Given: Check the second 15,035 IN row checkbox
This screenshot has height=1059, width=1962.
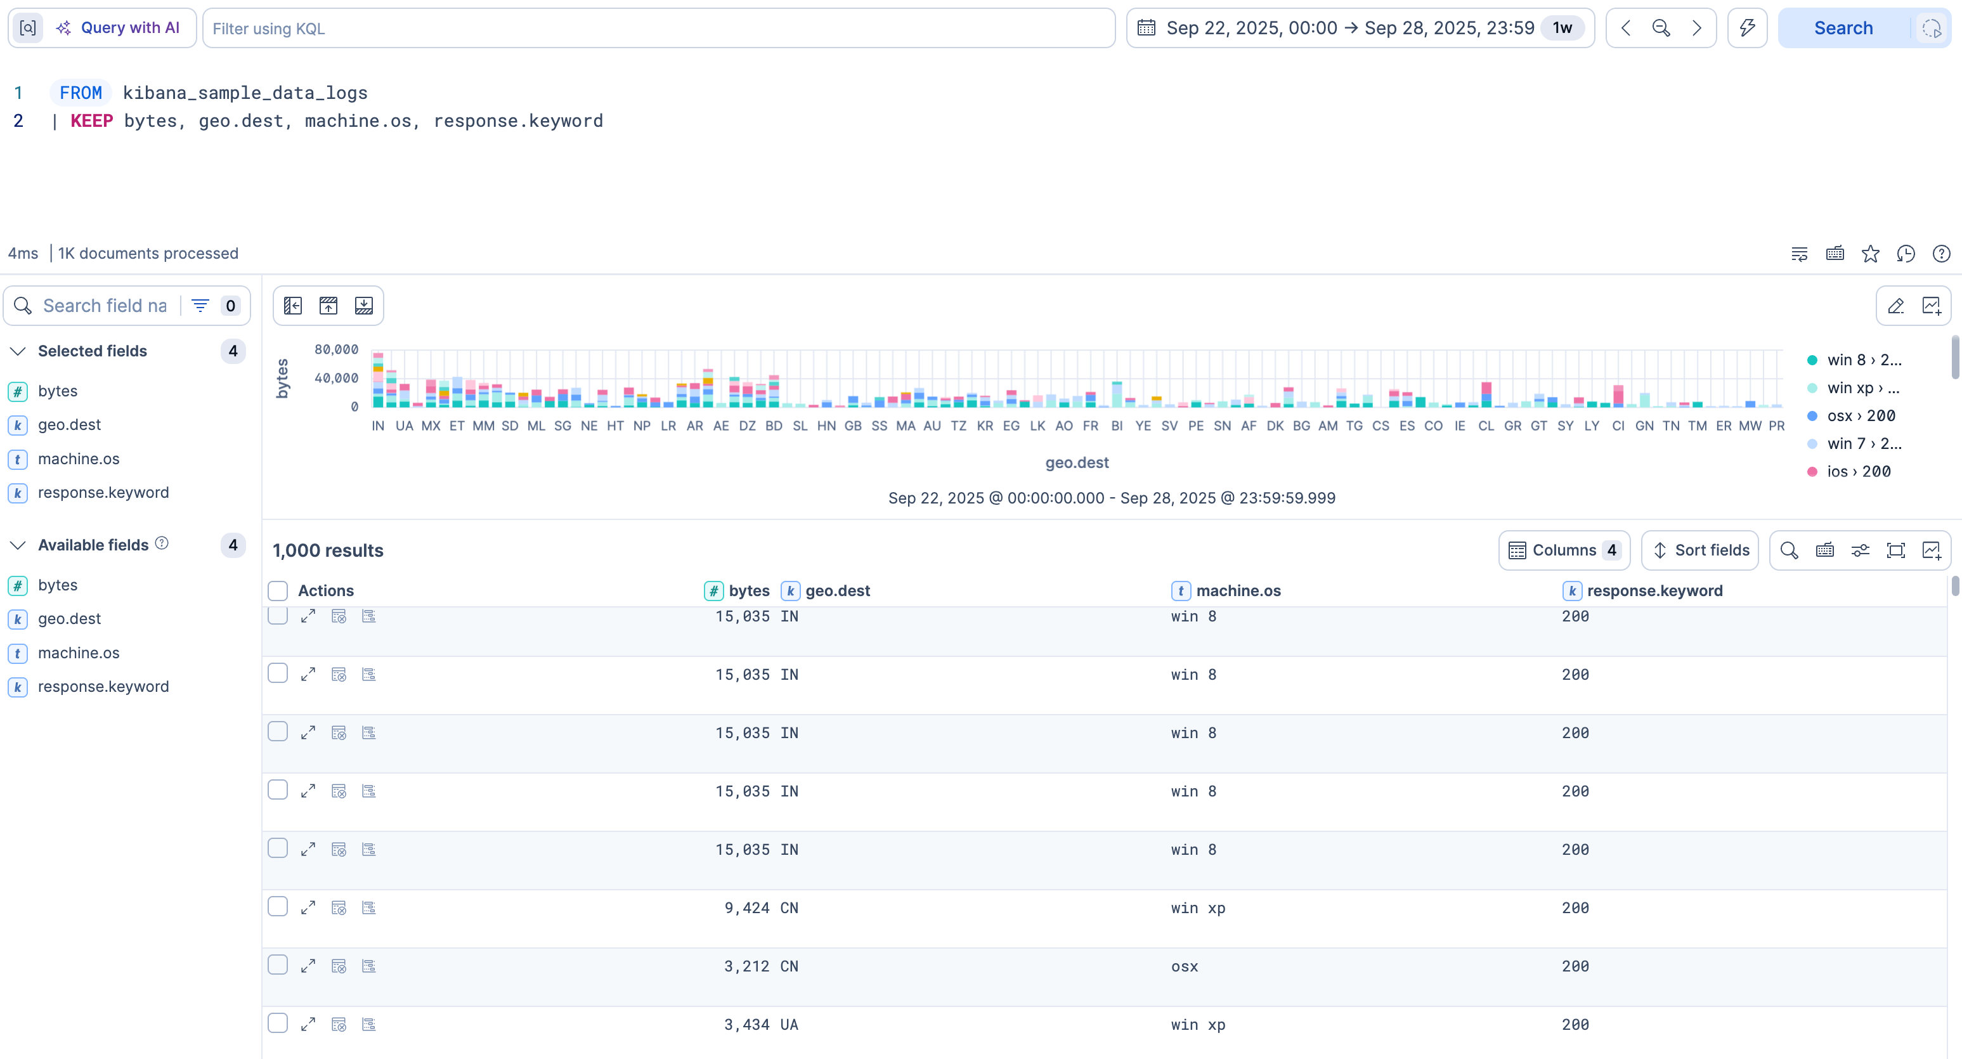Looking at the screenshot, I should tap(278, 673).
